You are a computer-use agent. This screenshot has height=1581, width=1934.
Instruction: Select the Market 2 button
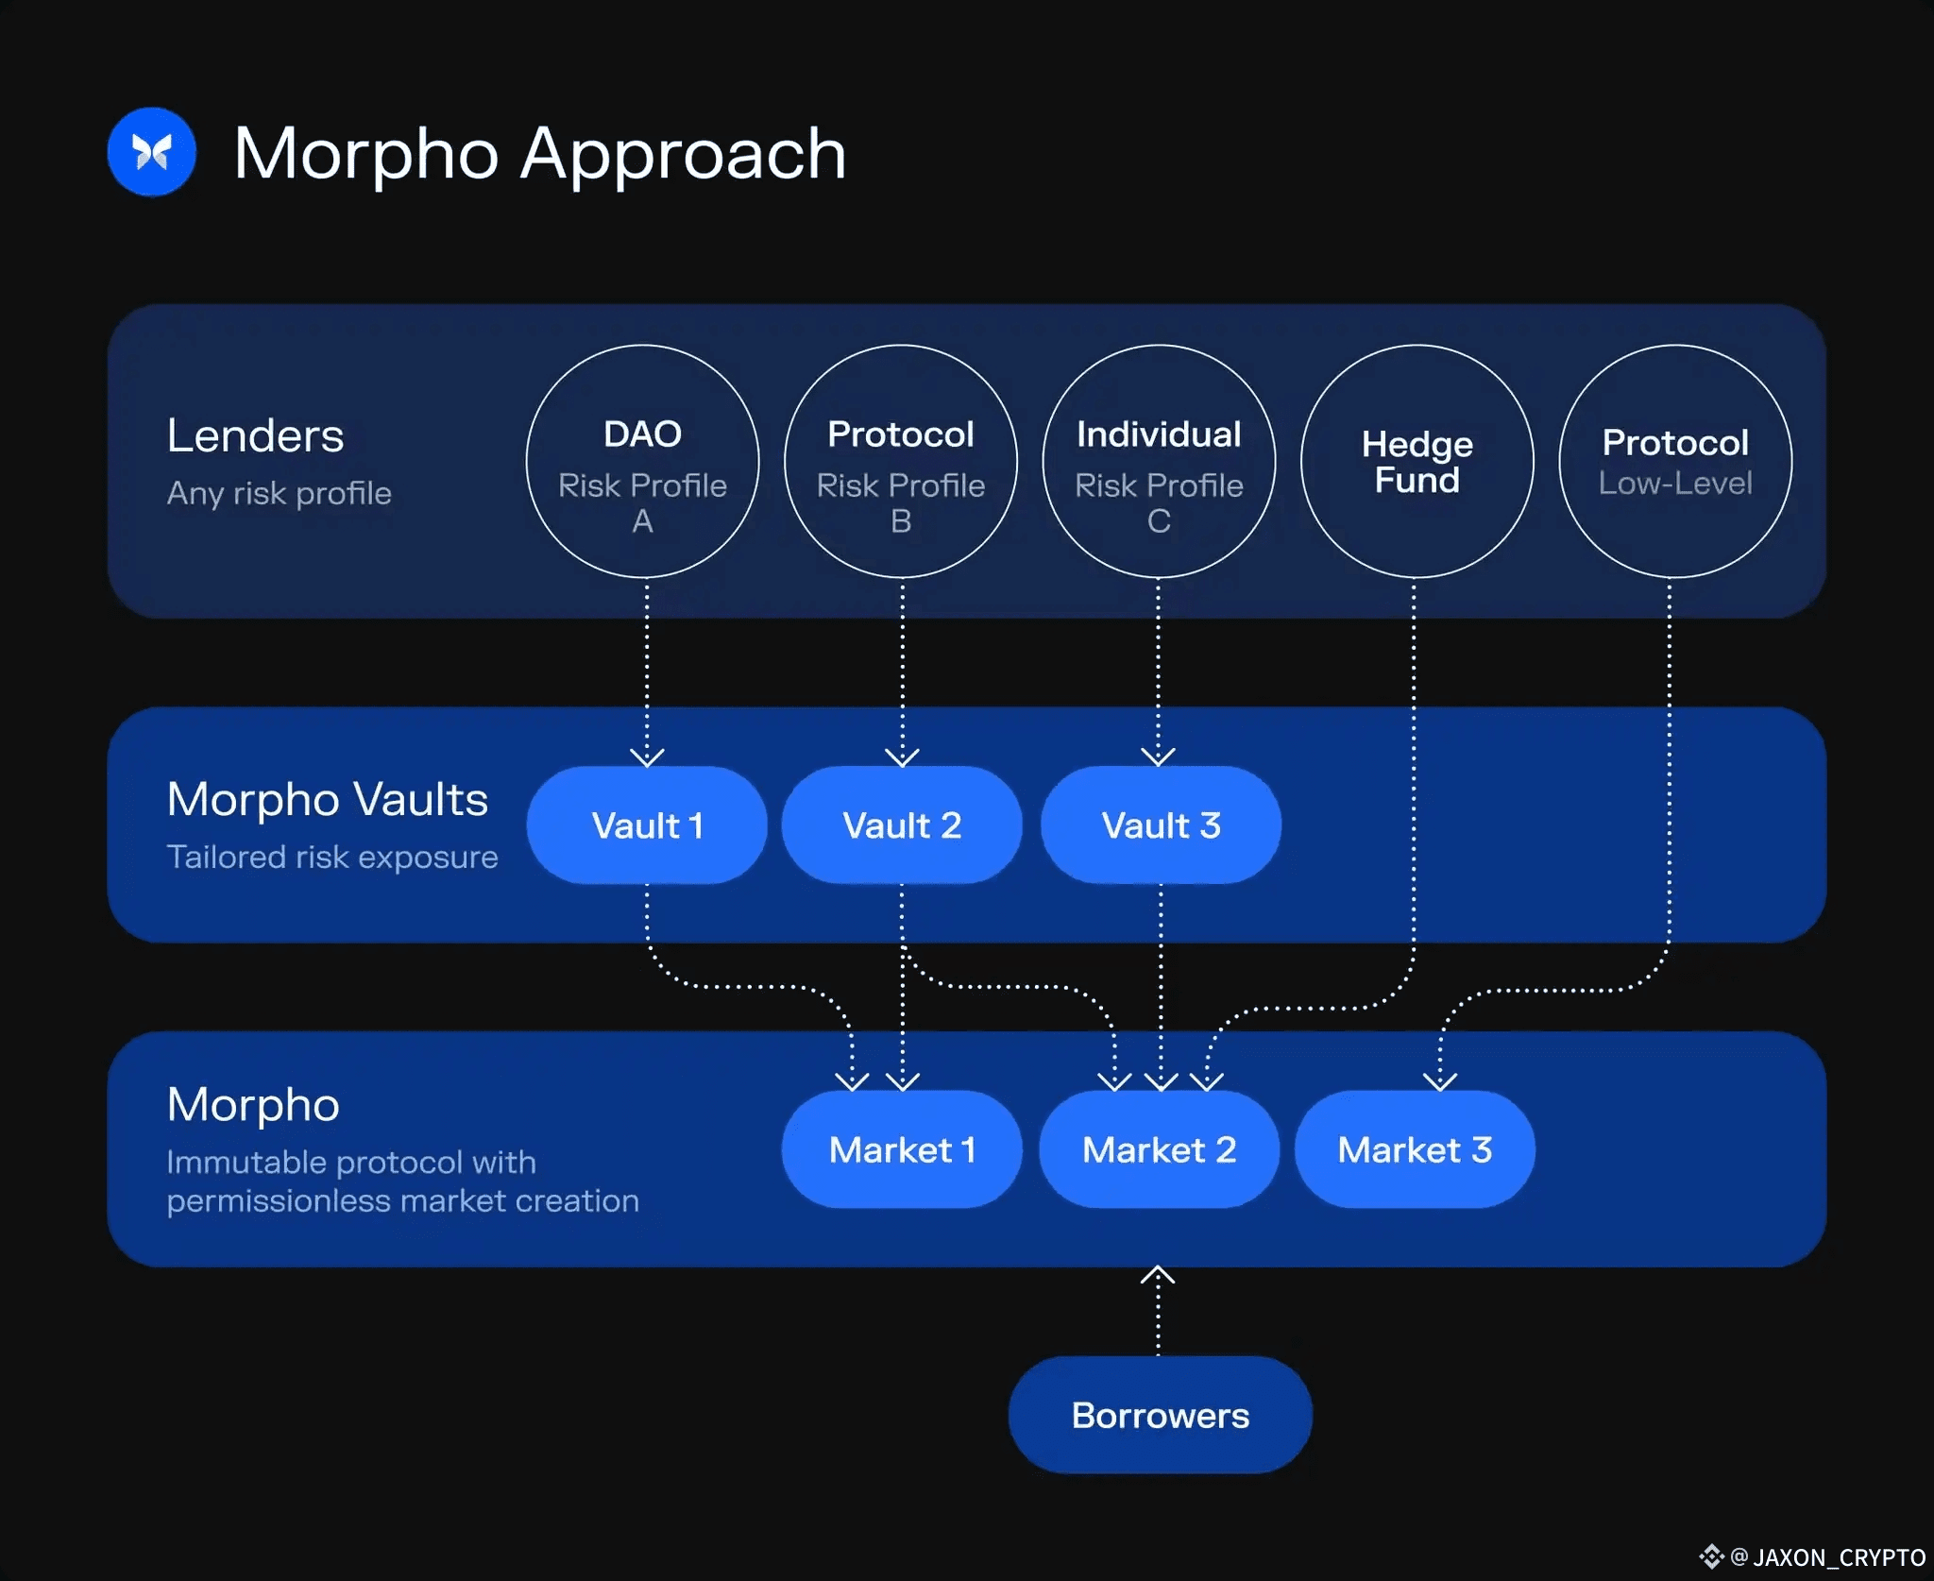coord(1159,1149)
